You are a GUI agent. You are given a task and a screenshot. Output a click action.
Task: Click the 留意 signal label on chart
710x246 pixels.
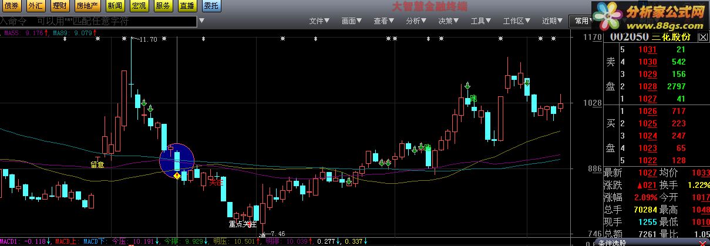(x=97, y=165)
